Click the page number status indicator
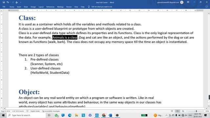210x118 pixels. pyautogui.click(x=5, y=111)
